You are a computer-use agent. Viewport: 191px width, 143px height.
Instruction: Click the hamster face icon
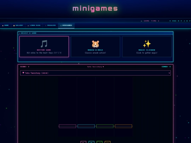click(x=95, y=44)
